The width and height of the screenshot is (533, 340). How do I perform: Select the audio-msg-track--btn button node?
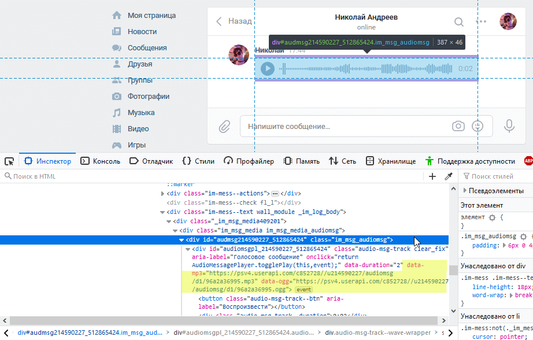tap(271, 302)
